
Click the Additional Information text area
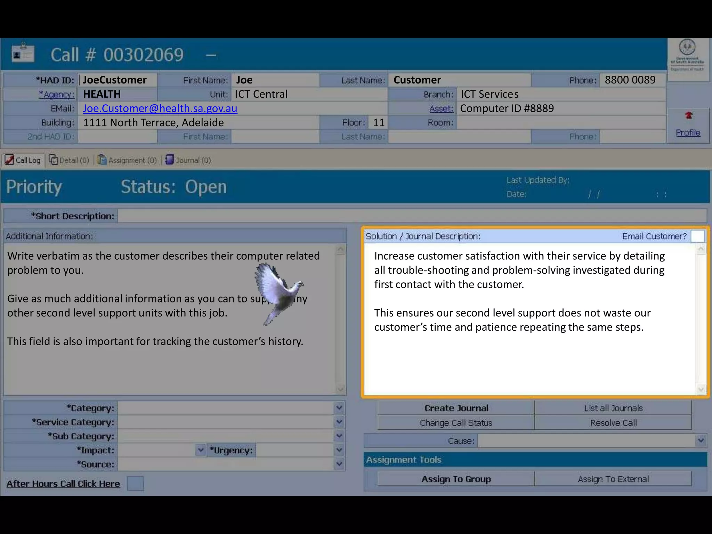[x=170, y=319]
